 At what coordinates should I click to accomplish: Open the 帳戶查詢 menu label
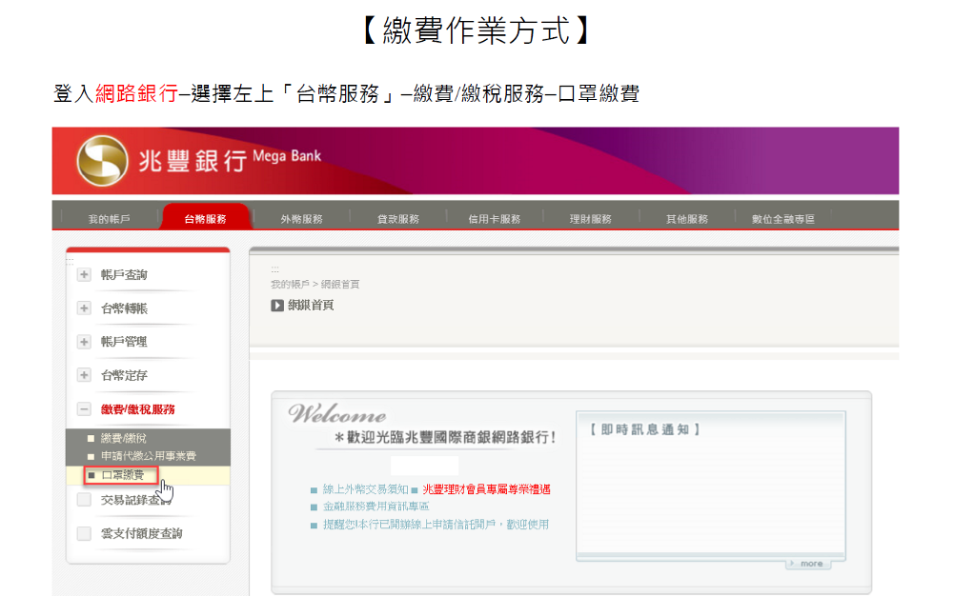coord(124,274)
